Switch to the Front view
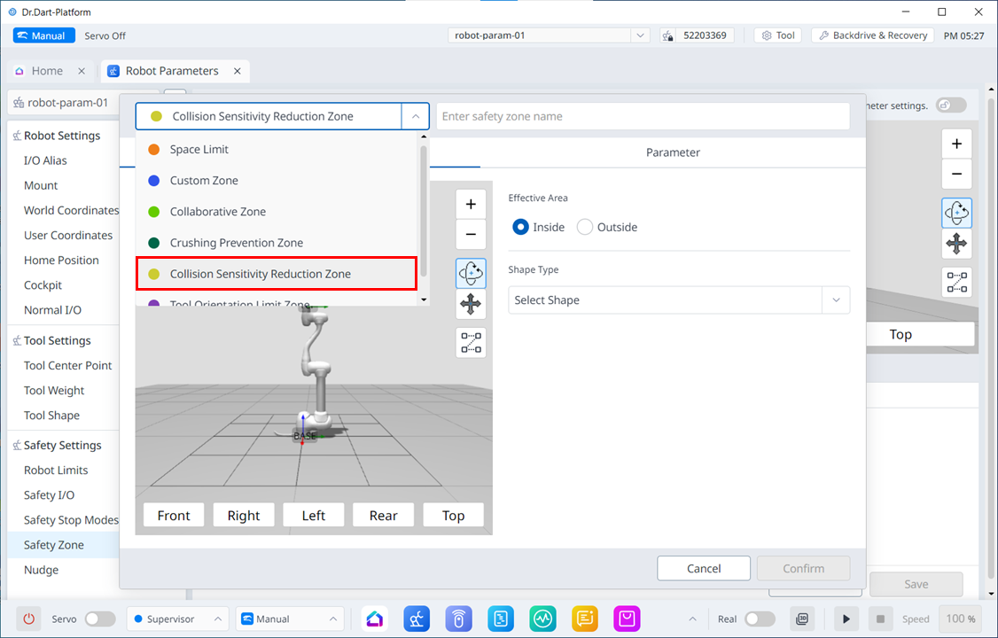Image resolution: width=998 pixels, height=638 pixels. pos(174,515)
